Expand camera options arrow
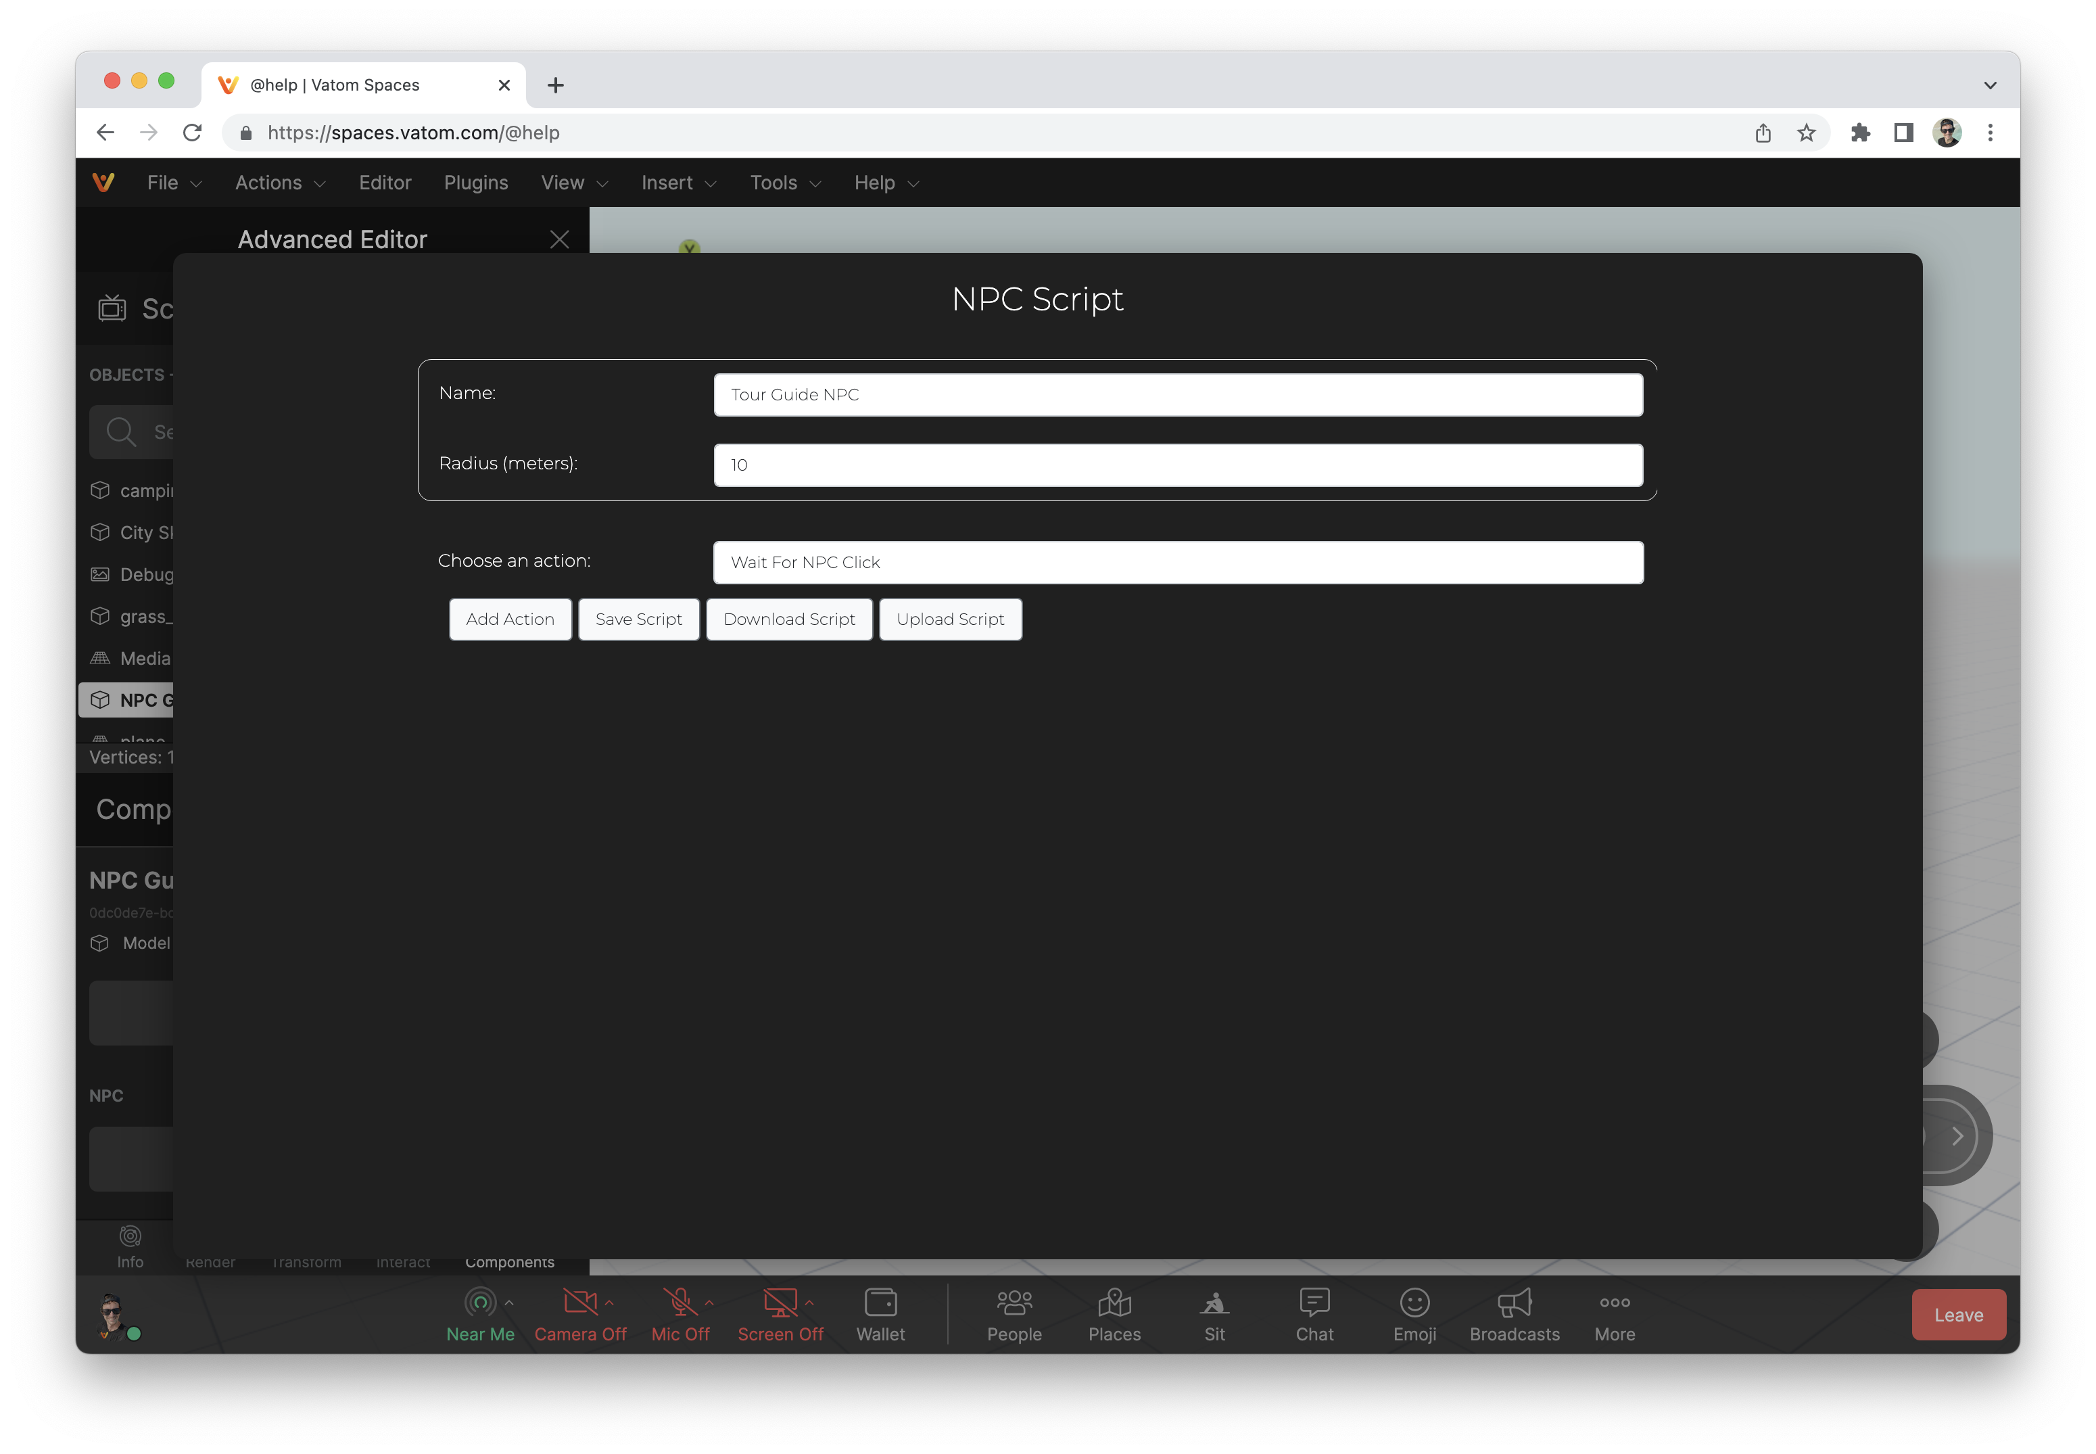The width and height of the screenshot is (2096, 1454). pos(609,1303)
